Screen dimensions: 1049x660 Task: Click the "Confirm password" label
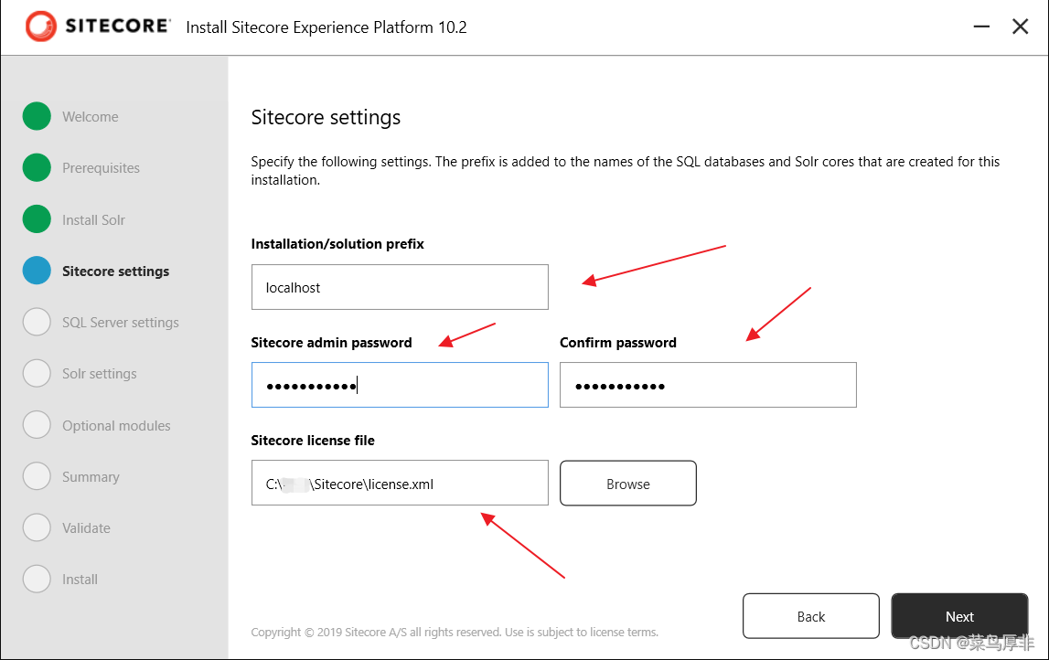618,343
